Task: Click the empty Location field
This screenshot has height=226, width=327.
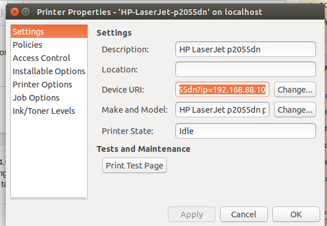Action: pos(245,69)
